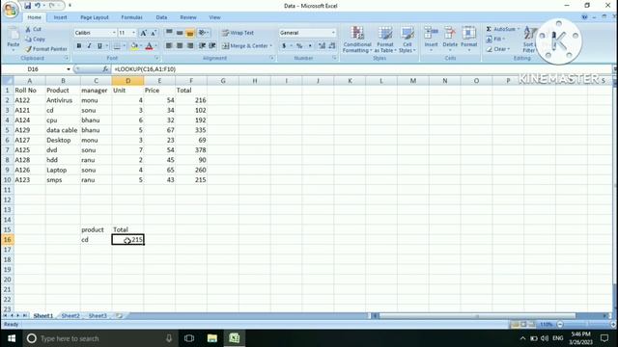
Task: Click the Paste clipboard icon
Action: [x=13, y=35]
